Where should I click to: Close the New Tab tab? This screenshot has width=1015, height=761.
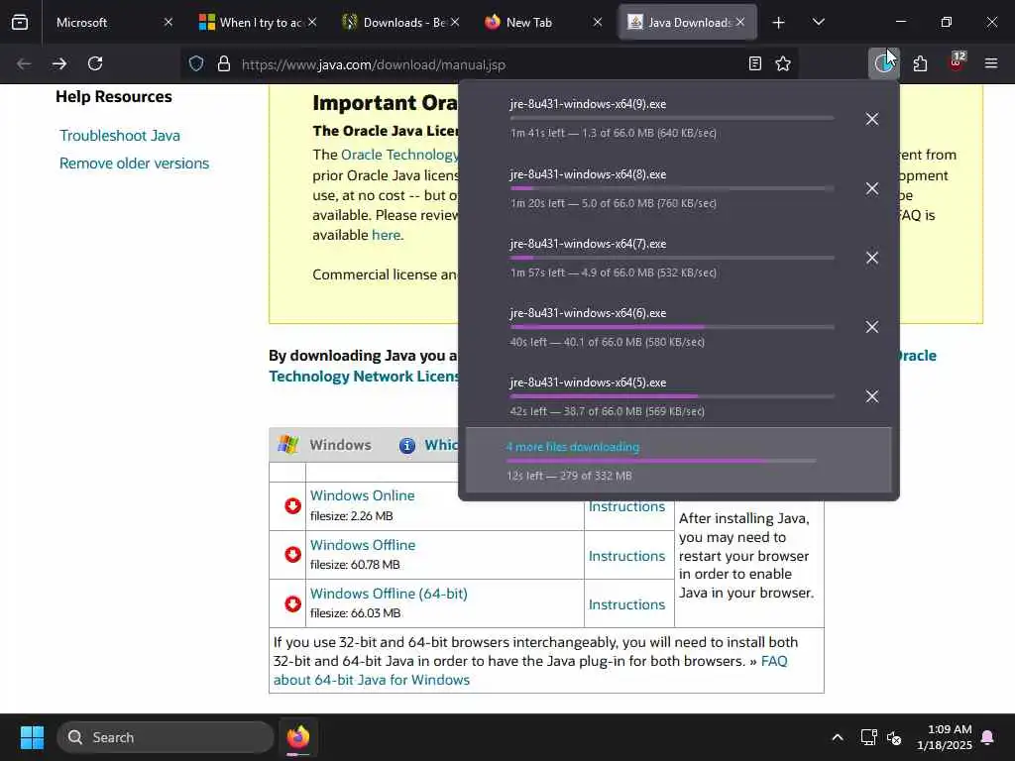coord(598,23)
